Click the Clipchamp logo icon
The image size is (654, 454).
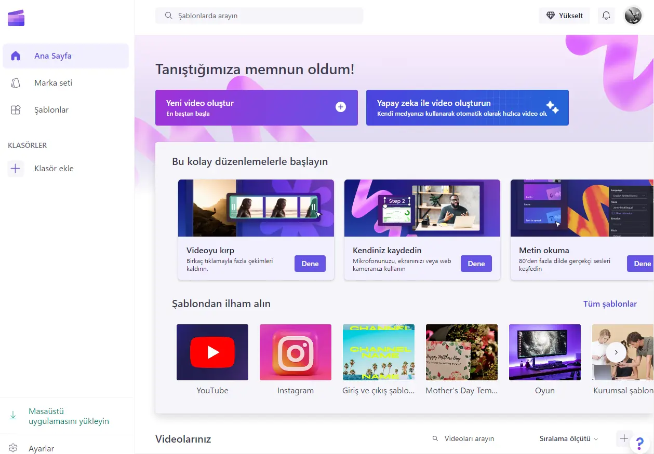point(16,18)
